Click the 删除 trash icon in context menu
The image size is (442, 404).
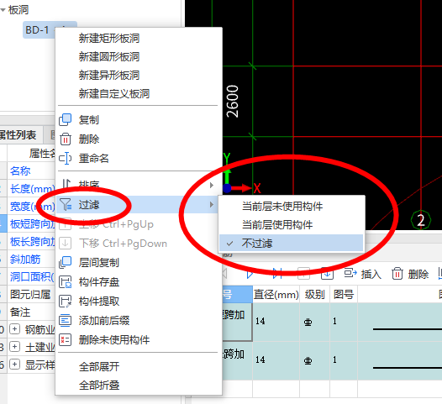pos(65,139)
